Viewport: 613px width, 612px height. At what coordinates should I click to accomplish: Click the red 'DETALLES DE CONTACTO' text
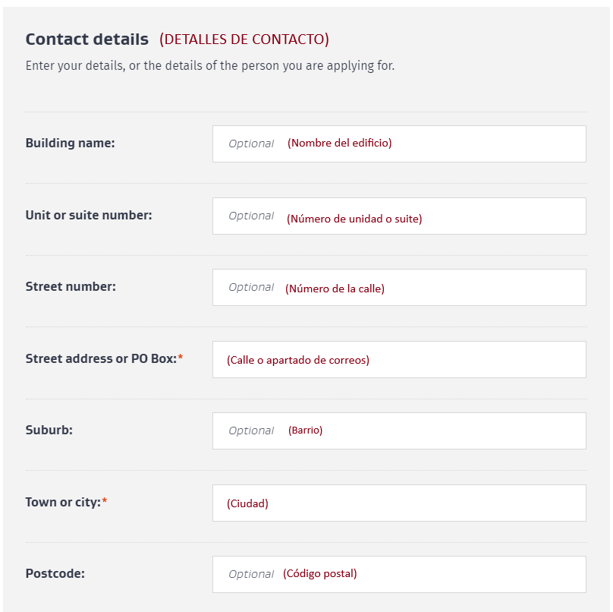coord(244,39)
